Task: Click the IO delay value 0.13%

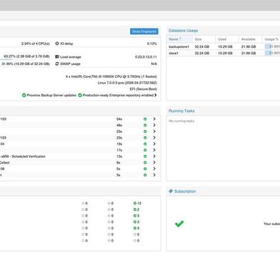Action: pyautogui.click(x=152, y=44)
